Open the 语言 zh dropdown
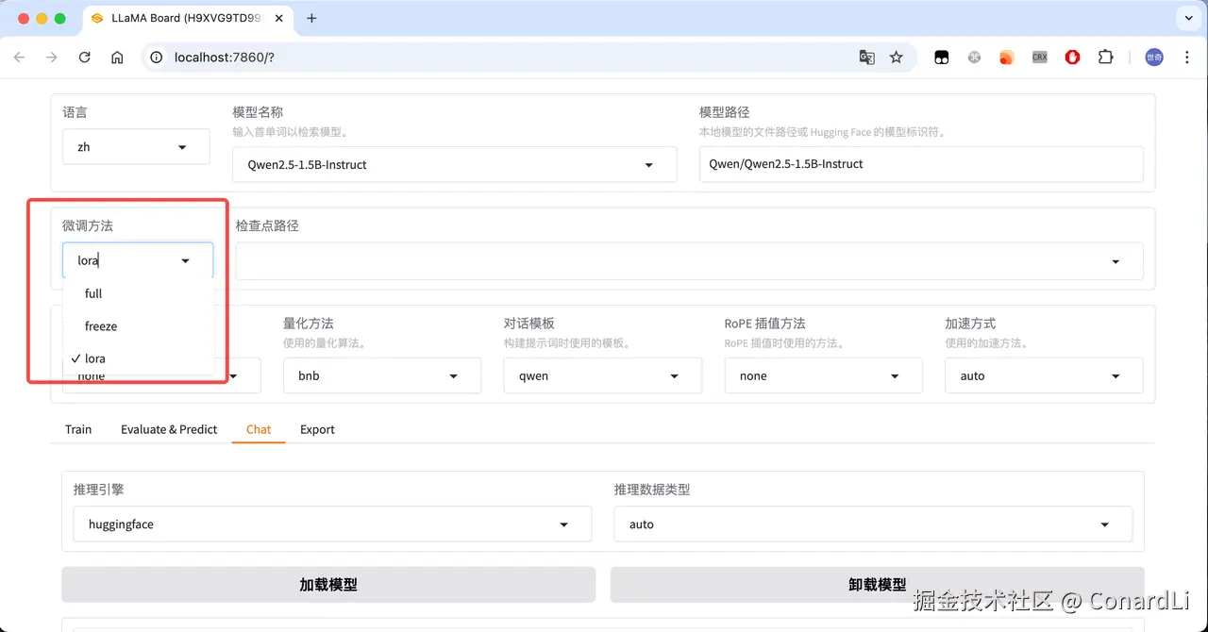Screen dimensions: 1208x632 point(136,147)
